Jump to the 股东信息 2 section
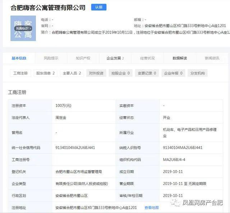The width and height of the screenshot is (230, 213). coord(46,73)
